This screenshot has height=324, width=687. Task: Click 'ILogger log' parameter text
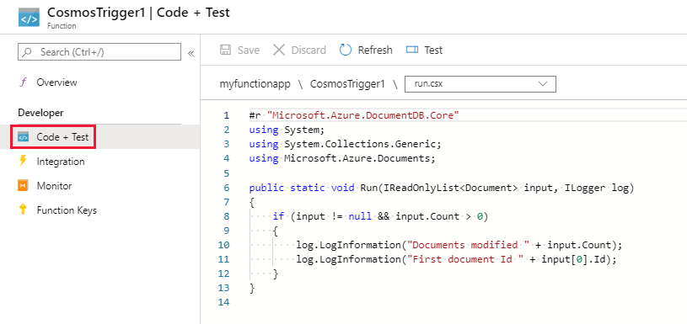[597, 188]
